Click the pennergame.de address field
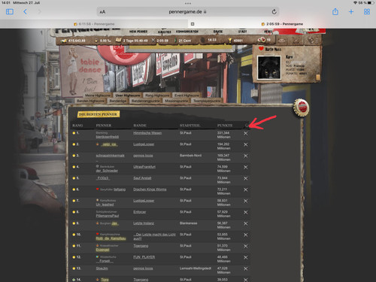This screenshot has height=282, width=376. [187, 12]
